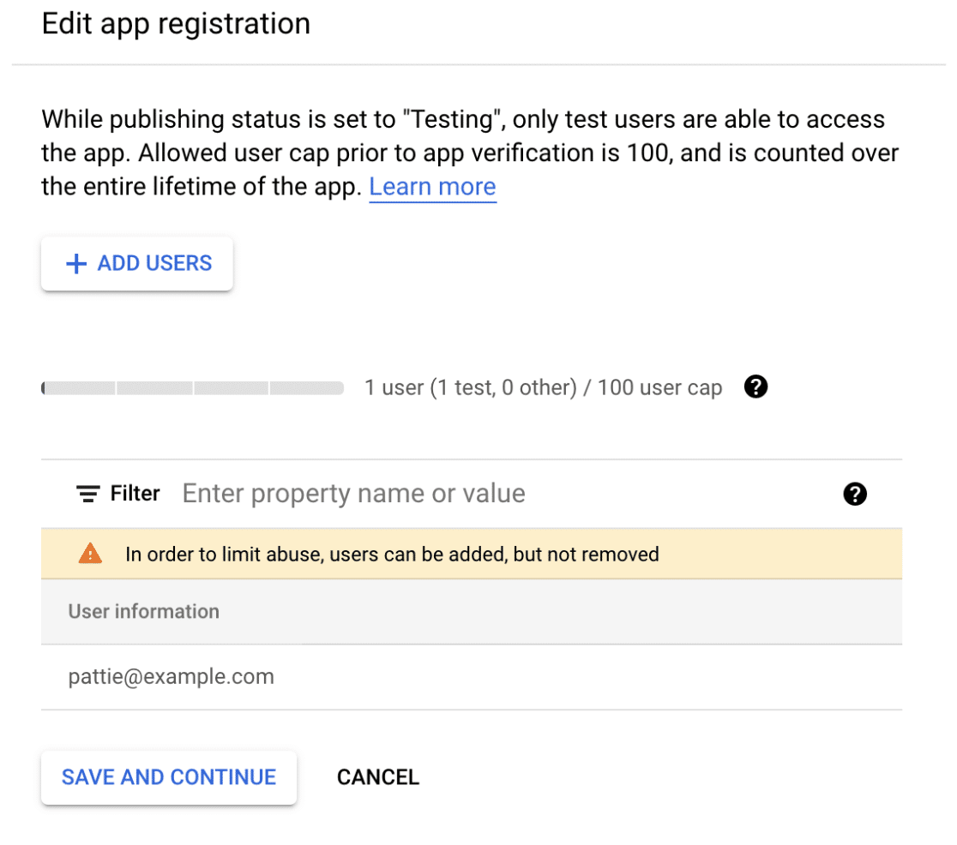Click the user cap progress bar
The image size is (957, 845).
[192, 388]
